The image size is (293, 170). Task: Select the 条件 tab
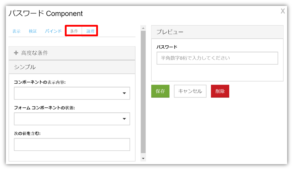pos(74,31)
